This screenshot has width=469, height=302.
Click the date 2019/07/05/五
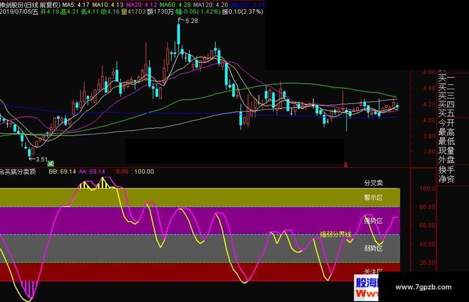click(x=19, y=12)
